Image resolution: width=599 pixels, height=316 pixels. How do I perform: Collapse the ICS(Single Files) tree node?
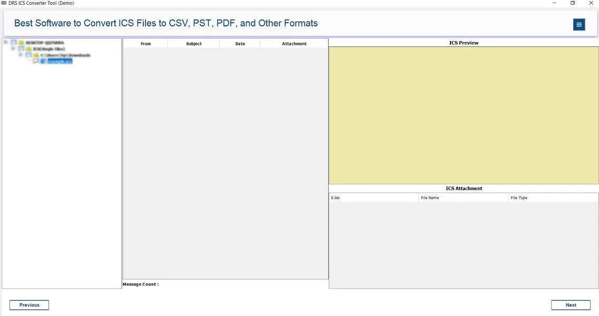coord(13,48)
